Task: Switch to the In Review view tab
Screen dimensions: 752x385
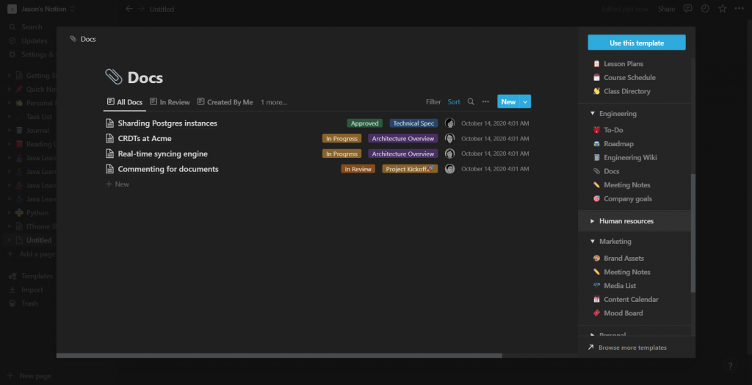Action: 170,102
